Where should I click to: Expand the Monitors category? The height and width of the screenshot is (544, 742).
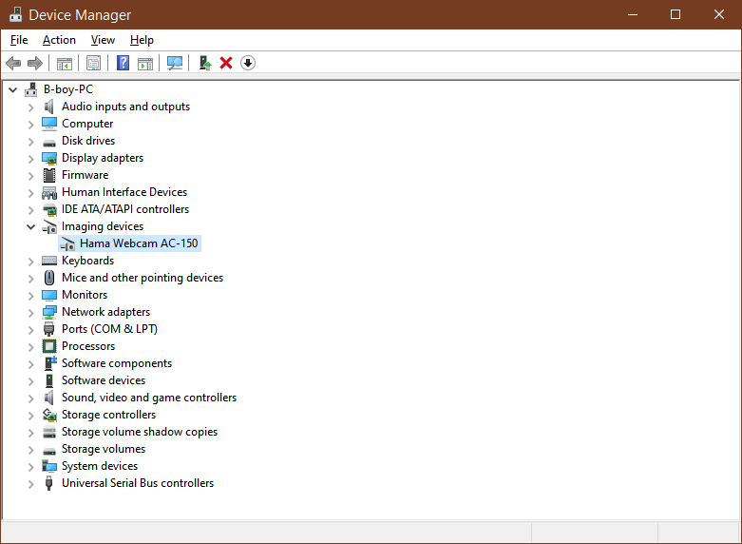(x=31, y=296)
